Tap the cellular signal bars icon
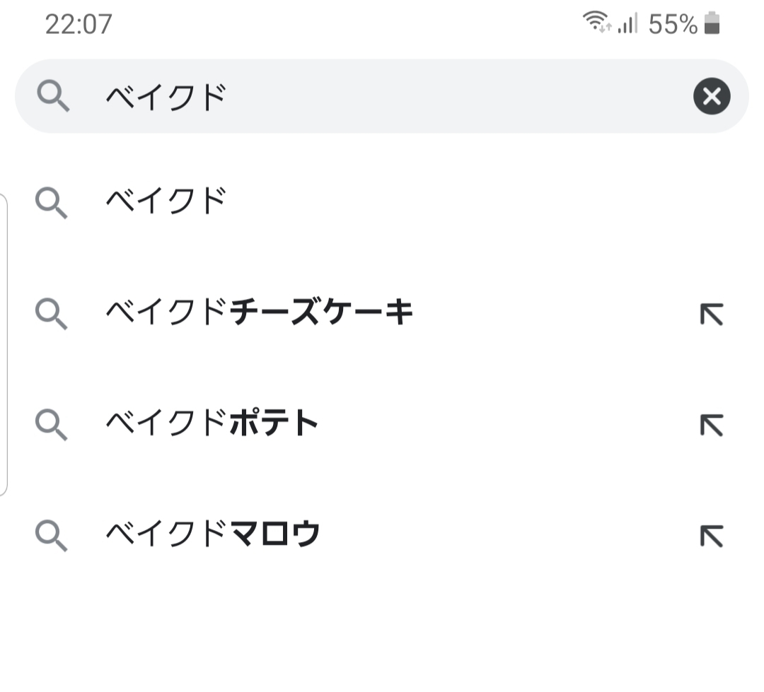764x692 pixels. (x=627, y=24)
